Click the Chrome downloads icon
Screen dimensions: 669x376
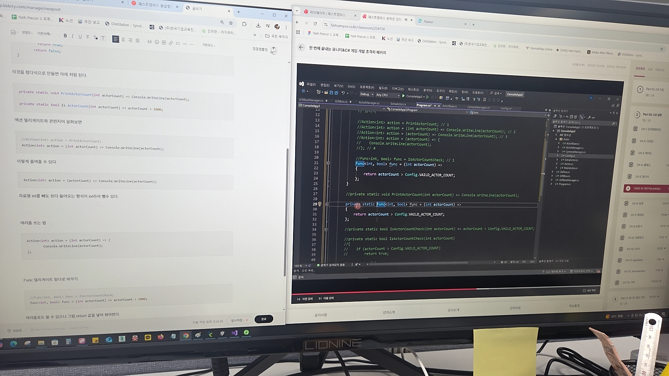pos(258,25)
